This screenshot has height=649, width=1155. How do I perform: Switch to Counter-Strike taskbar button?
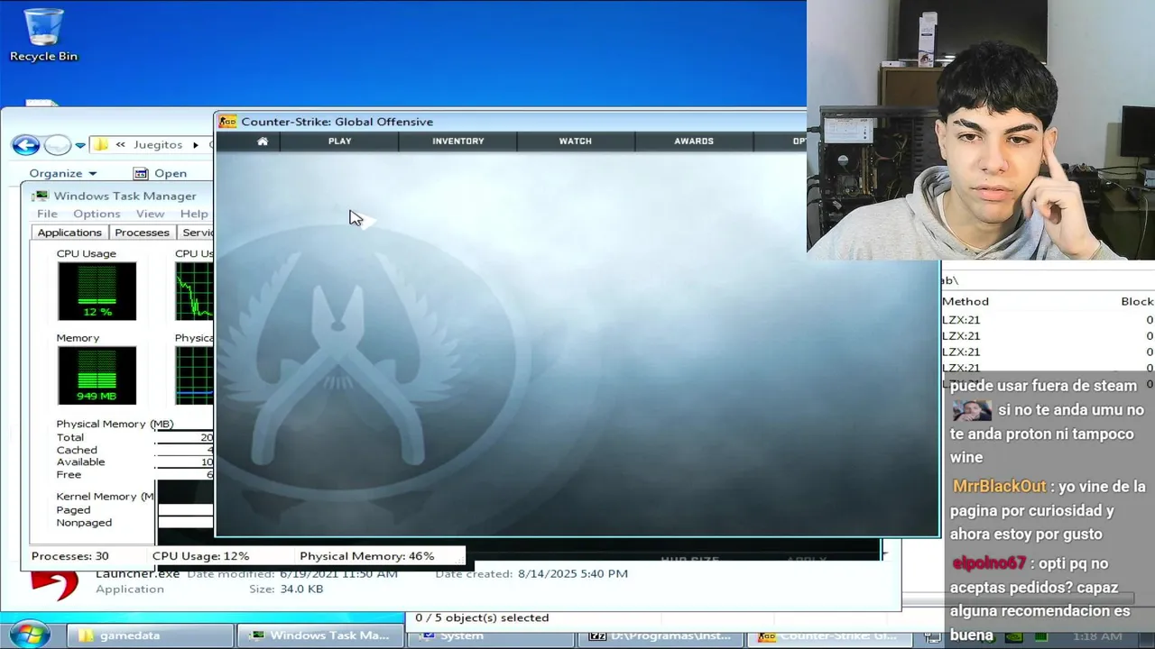829,635
